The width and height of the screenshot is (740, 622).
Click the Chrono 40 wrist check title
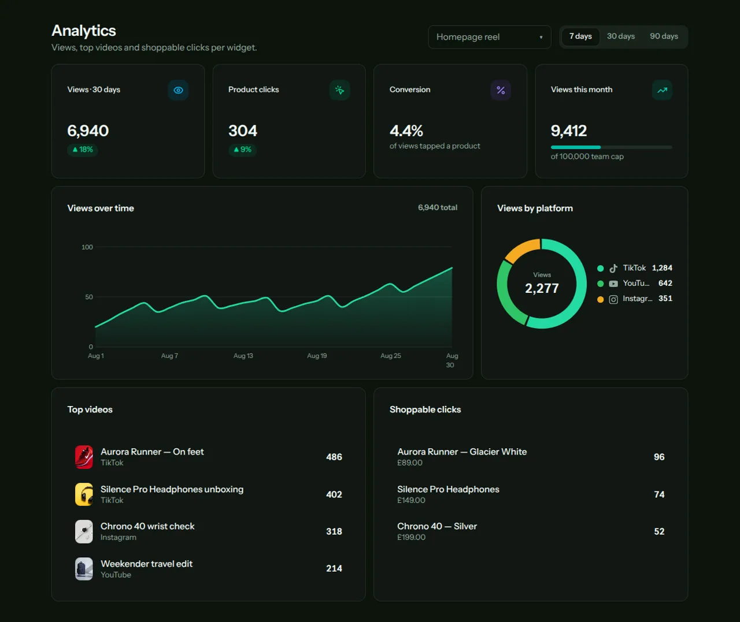tap(147, 526)
